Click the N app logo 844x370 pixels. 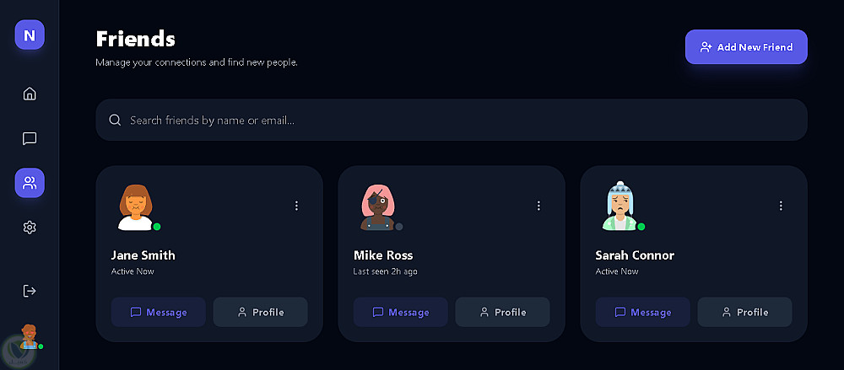(x=30, y=35)
